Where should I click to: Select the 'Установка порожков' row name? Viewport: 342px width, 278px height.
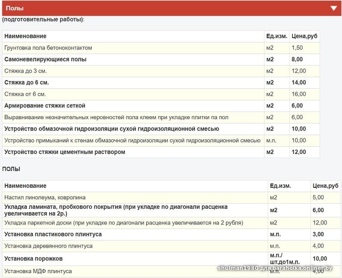tap(33, 259)
